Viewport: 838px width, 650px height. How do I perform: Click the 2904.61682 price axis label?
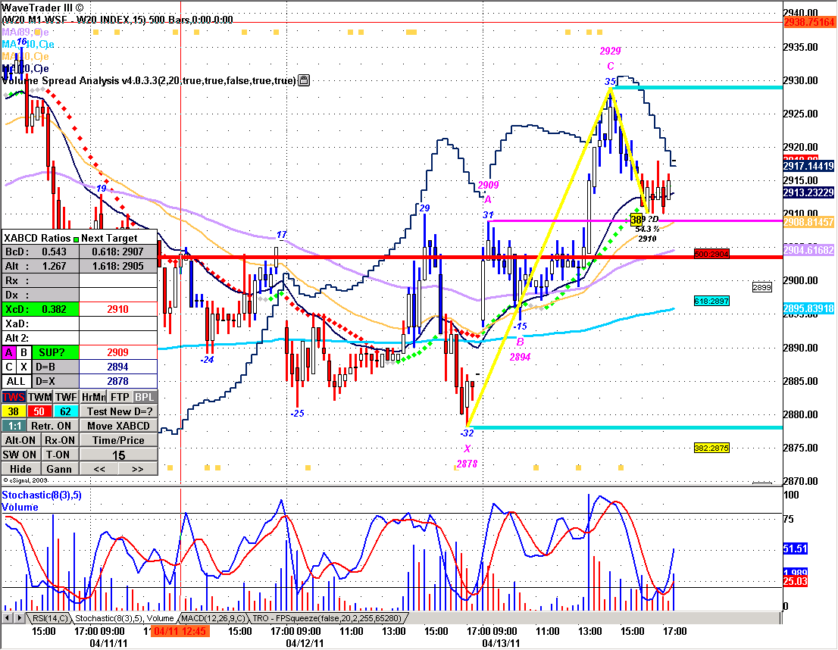click(809, 250)
